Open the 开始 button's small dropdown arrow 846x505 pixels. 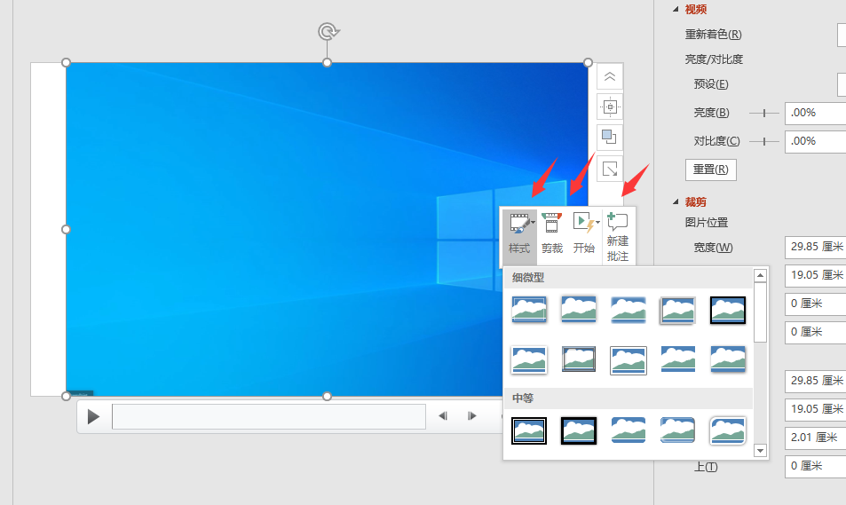[597, 222]
